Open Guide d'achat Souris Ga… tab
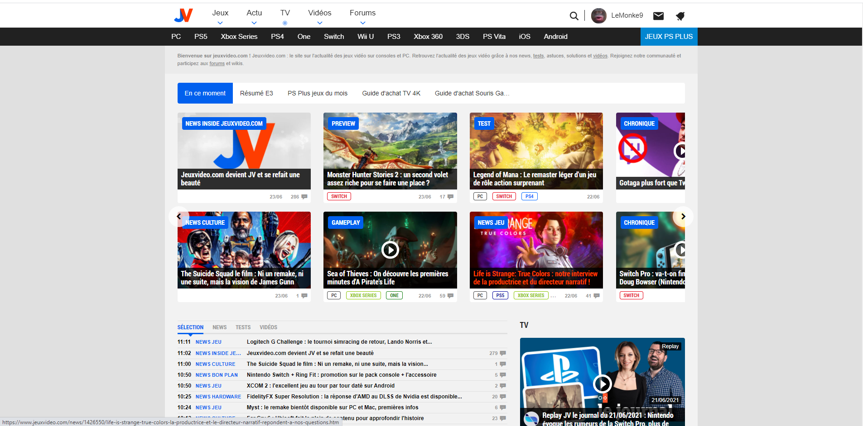Viewport: 863px width, 426px height. [x=472, y=93]
